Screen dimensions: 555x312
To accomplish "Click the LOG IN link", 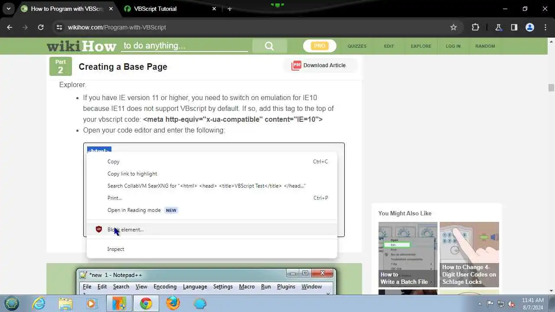I will (x=453, y=46).
